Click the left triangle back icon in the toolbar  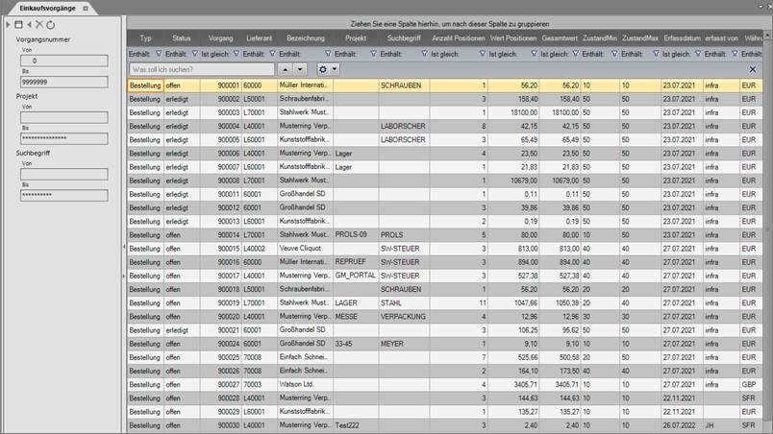click(x=29, y=23)
